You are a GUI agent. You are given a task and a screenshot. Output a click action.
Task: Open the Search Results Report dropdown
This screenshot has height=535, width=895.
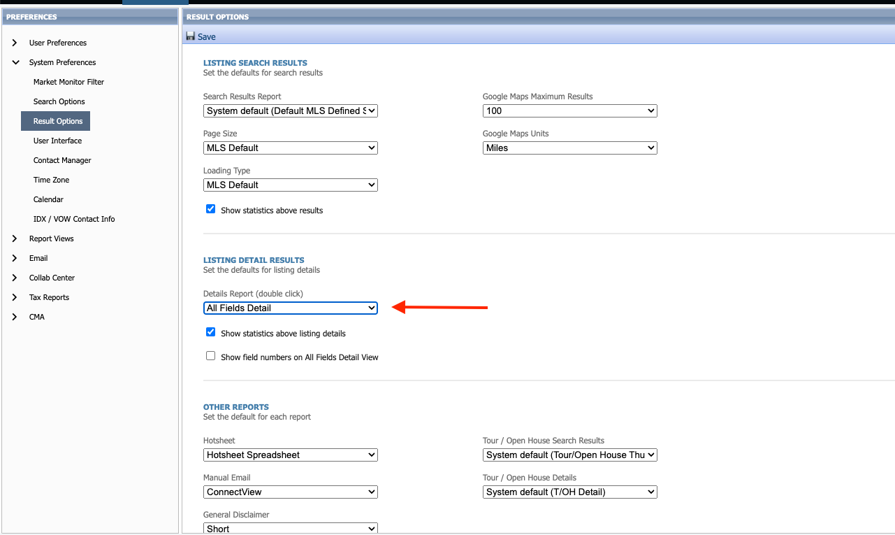tap(291, 110)
